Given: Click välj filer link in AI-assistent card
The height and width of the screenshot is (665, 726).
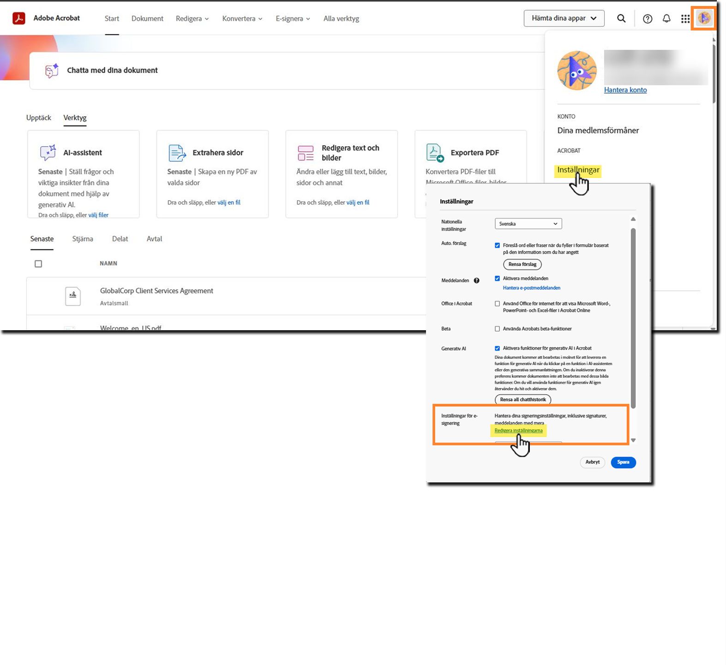Looking at the screenshot, I should tap(98, 215).
